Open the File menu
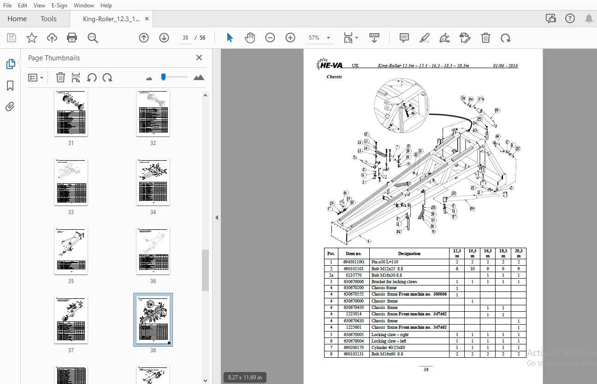Image resolution: width=597 pixels, height=384 pixels. (x=7, y=6)
